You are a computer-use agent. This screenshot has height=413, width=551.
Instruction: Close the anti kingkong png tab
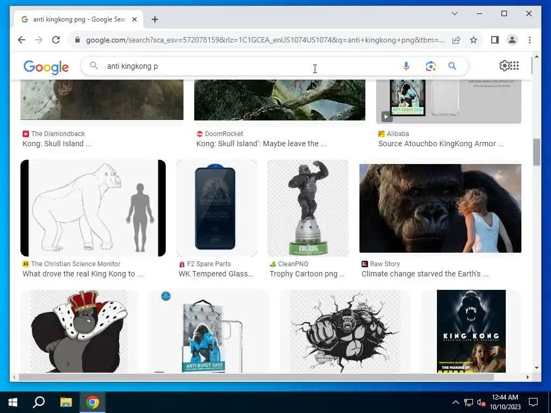134,19
